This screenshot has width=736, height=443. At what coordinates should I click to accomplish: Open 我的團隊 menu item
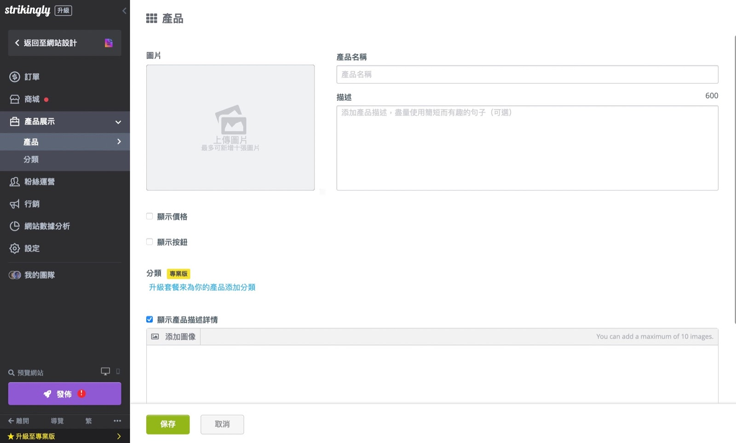tap(40, 275)
